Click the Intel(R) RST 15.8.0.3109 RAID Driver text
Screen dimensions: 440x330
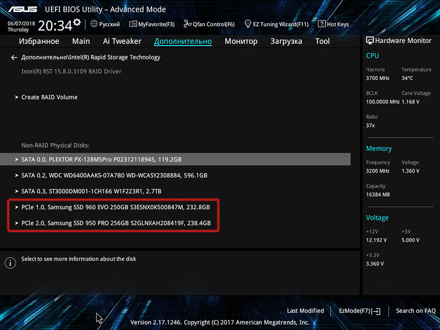71,71
